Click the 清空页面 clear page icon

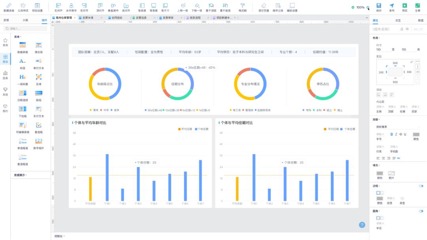264,6
